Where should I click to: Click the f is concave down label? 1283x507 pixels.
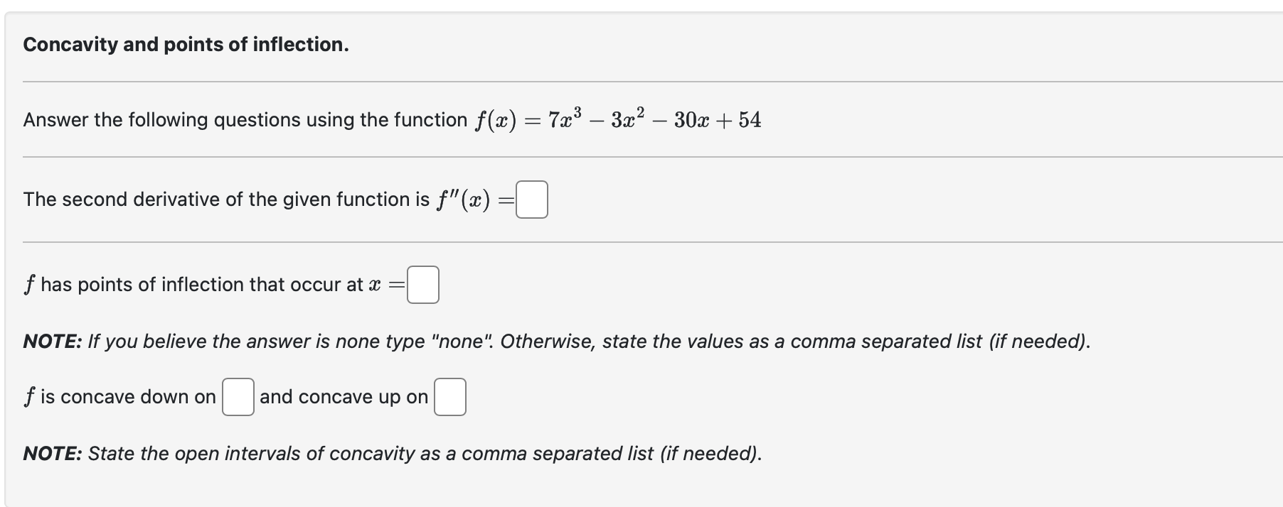click(x=119, y=396)
